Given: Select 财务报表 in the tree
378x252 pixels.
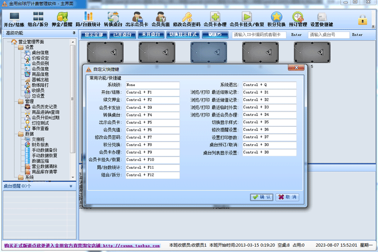Looking at the screenshot, I should click(x=40, y=145).
